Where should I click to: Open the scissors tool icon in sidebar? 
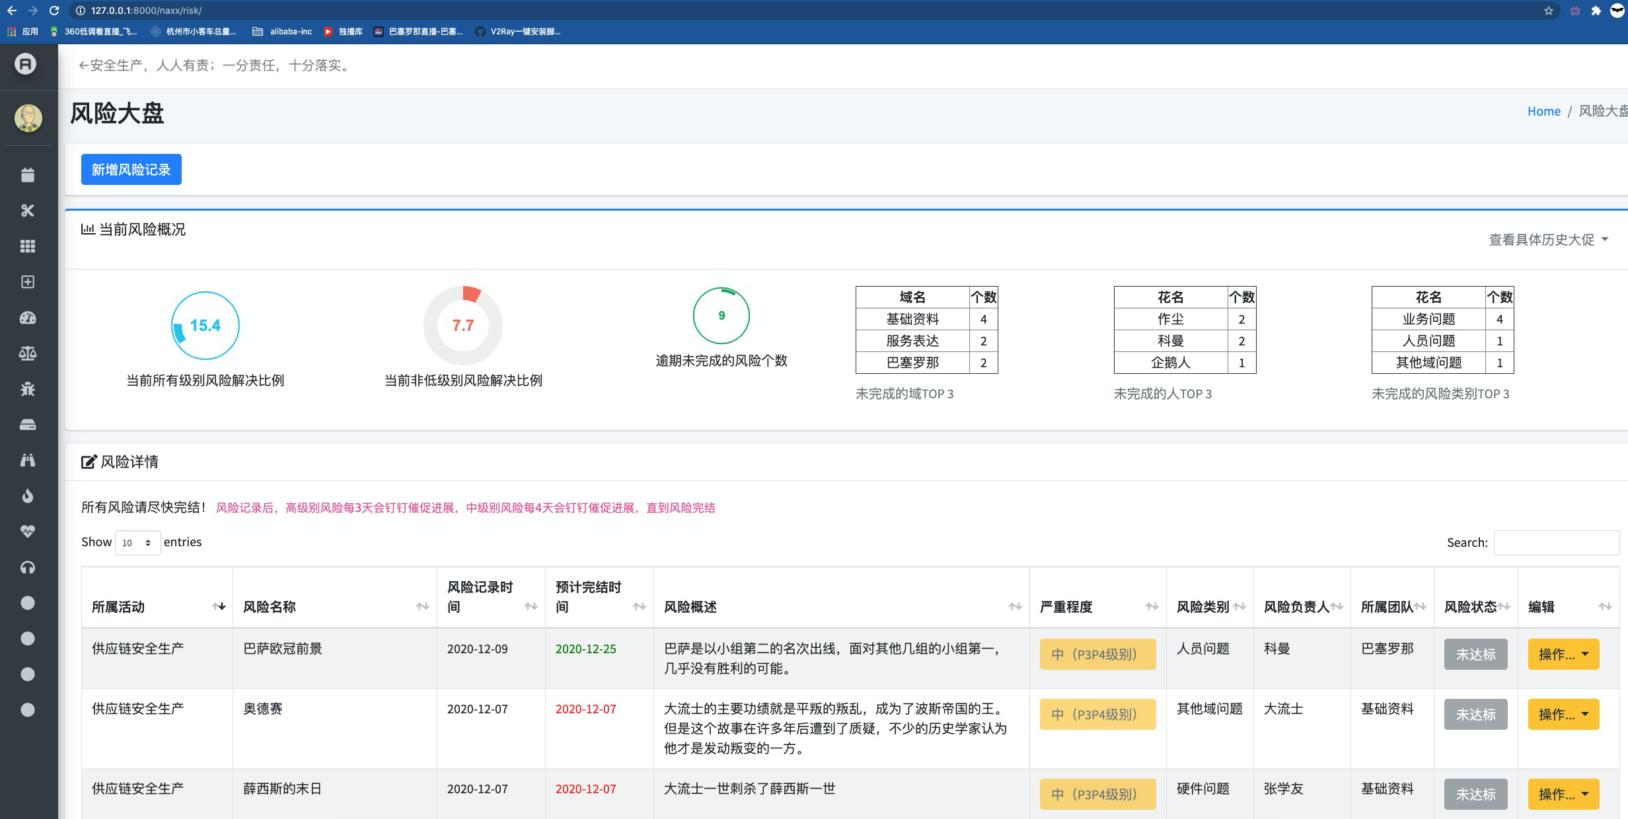(x=28, y=211)
